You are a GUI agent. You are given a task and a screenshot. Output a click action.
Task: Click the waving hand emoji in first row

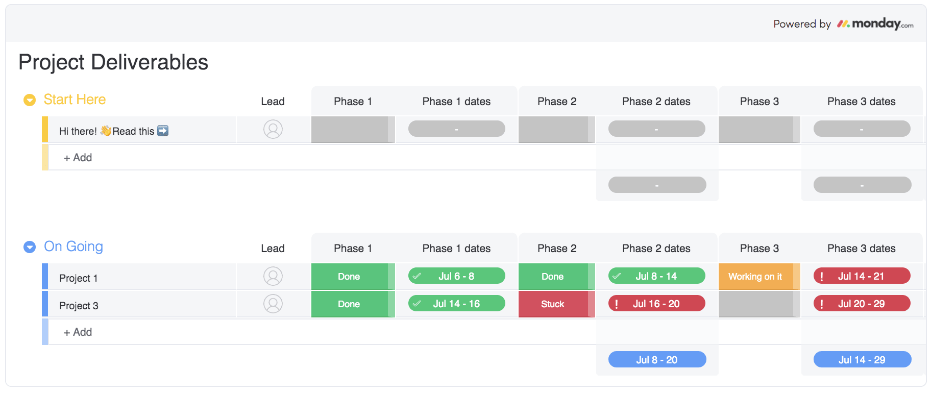(106, 131)
